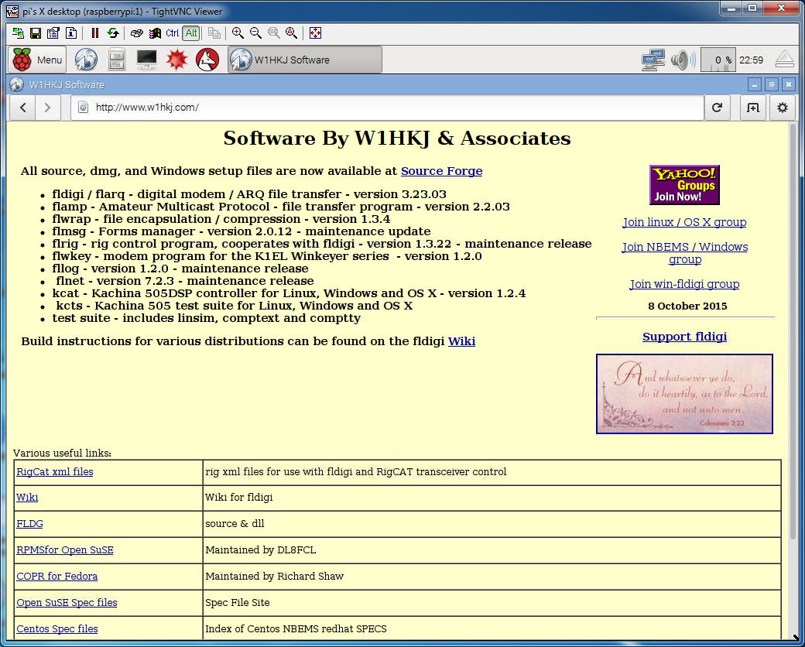The image size is (805, 647).
Task: Open the network connections tray icon
Action: pos(653,60)
